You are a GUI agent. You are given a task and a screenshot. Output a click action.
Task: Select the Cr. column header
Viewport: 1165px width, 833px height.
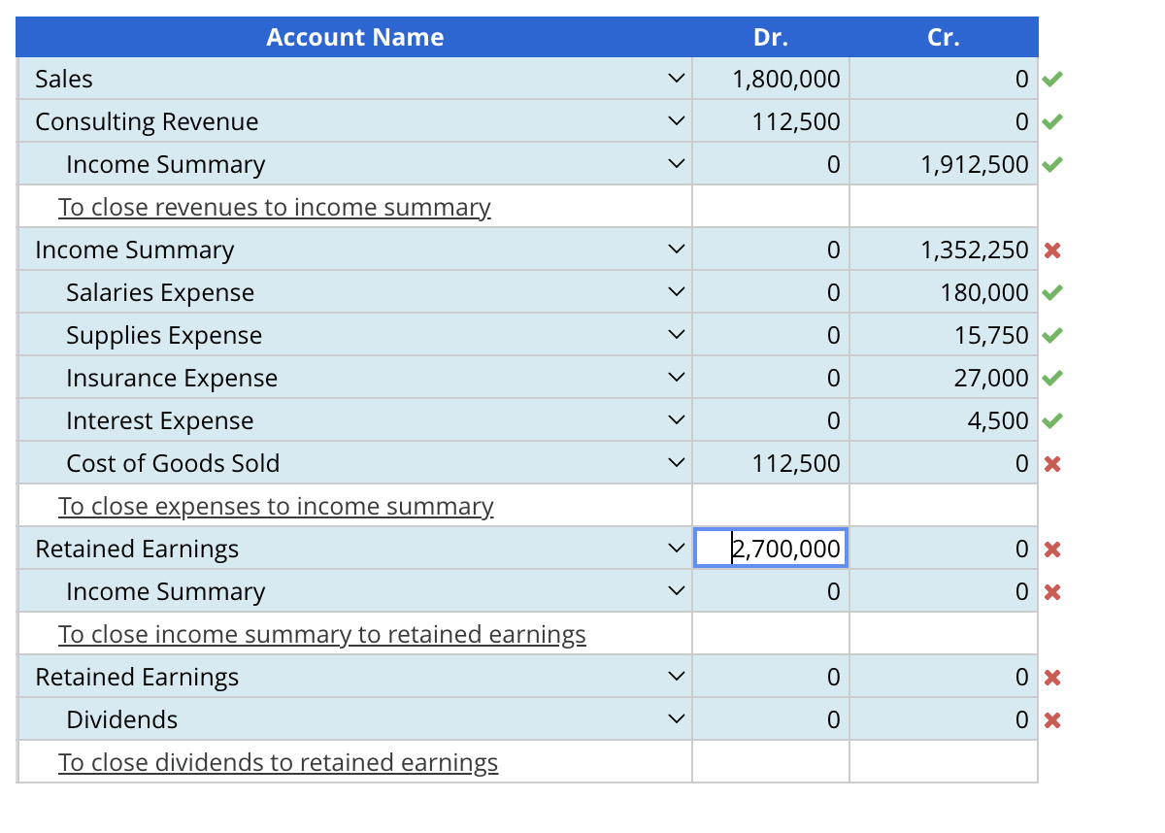(x=943, y=37)
